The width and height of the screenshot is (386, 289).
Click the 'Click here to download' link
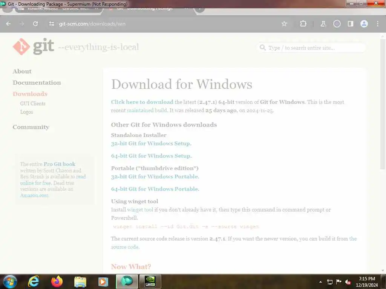142,102
